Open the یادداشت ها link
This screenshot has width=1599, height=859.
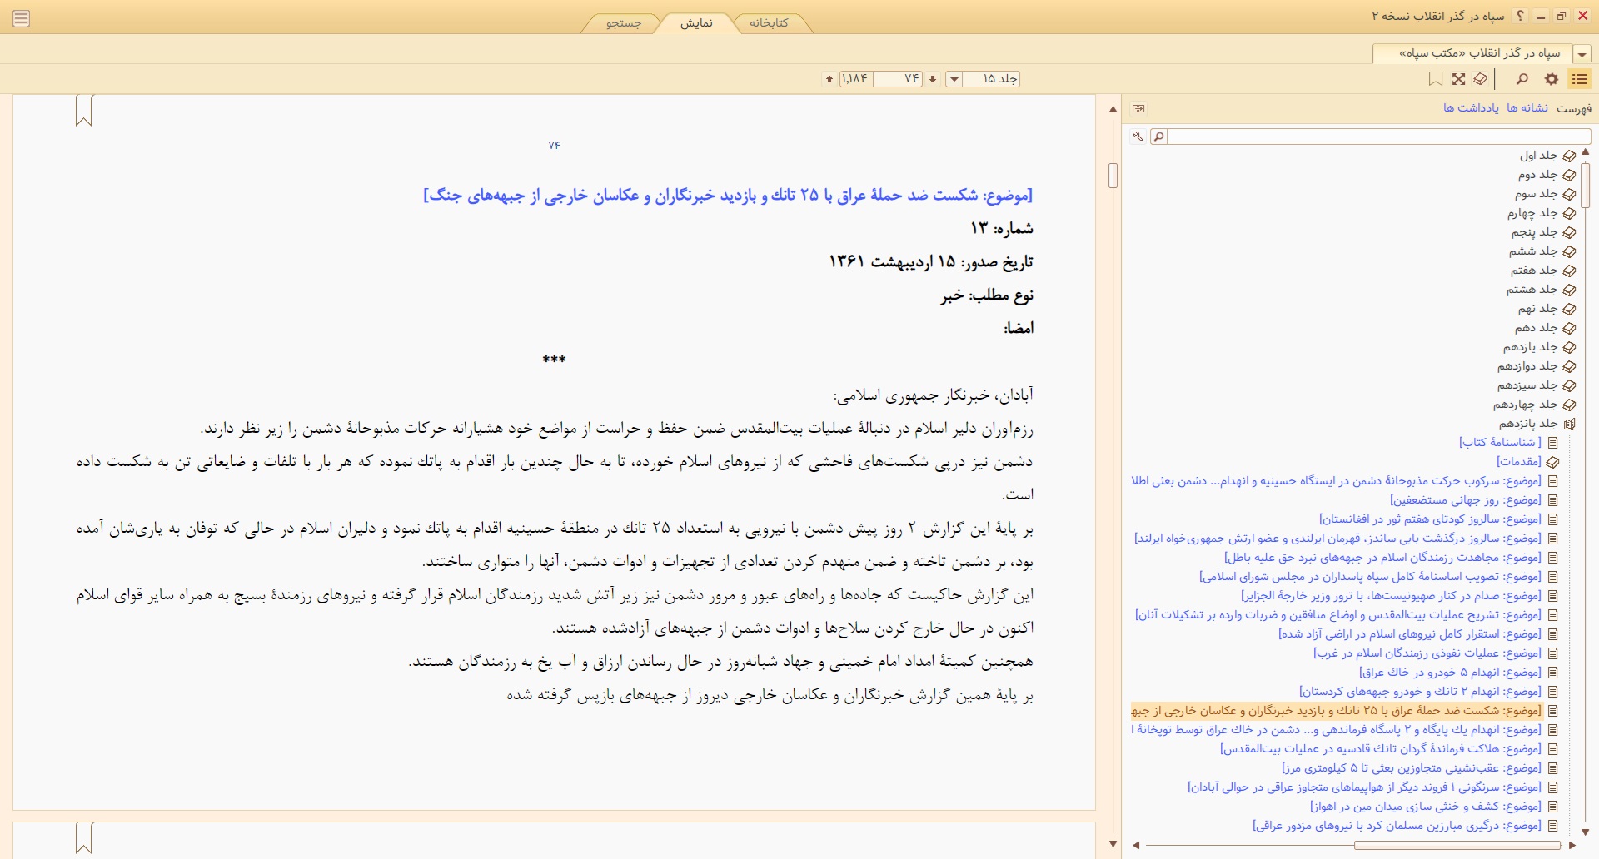[1471, 108]
